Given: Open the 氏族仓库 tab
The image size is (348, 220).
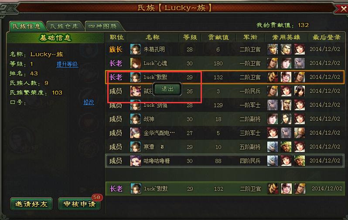Looking at the screenshot, I should 65,27.
